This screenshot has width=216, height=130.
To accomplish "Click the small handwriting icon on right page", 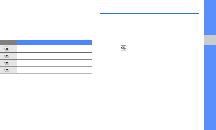I will pyautogui.click(x=123, y=48).
